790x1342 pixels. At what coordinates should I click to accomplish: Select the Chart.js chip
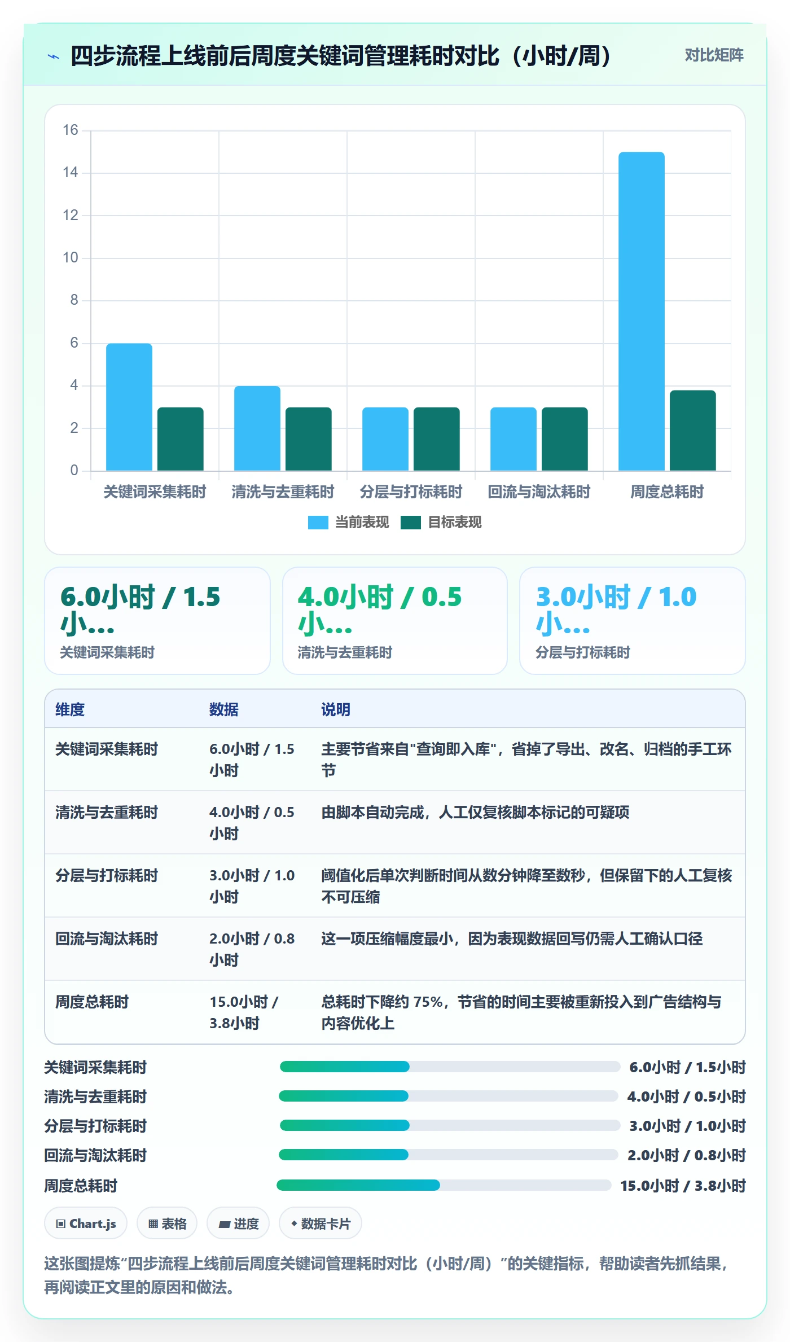coord(86,1223)
